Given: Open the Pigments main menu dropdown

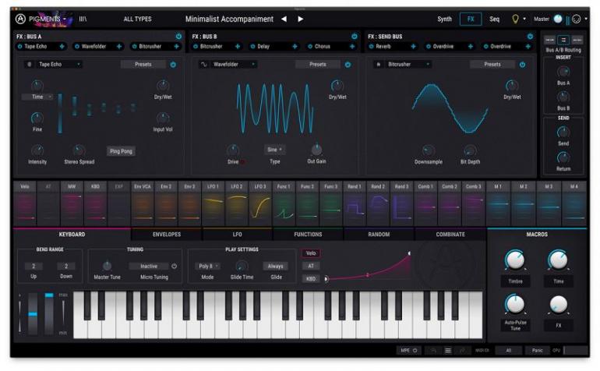Looking at the screenshot, I should pos(65,19).
